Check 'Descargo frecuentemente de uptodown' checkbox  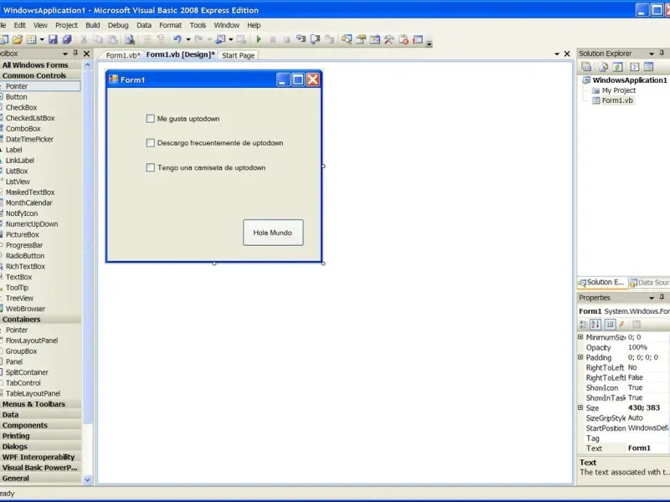pyautogui.click(x=151, y=143)
